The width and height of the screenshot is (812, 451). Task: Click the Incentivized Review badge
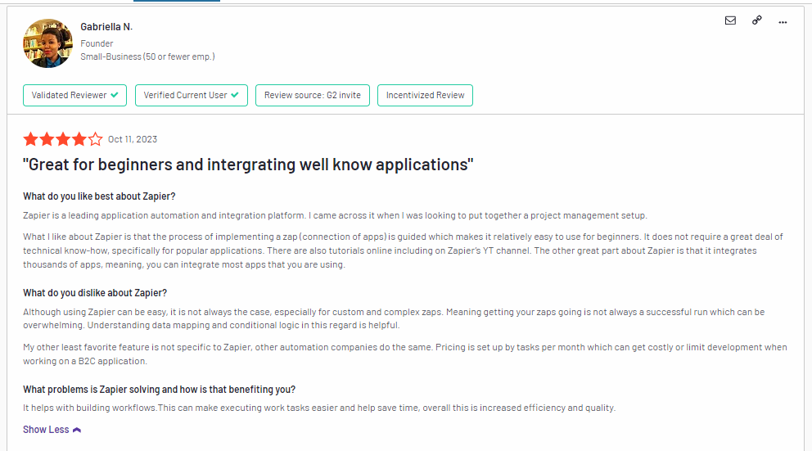[x=425, y=95]
